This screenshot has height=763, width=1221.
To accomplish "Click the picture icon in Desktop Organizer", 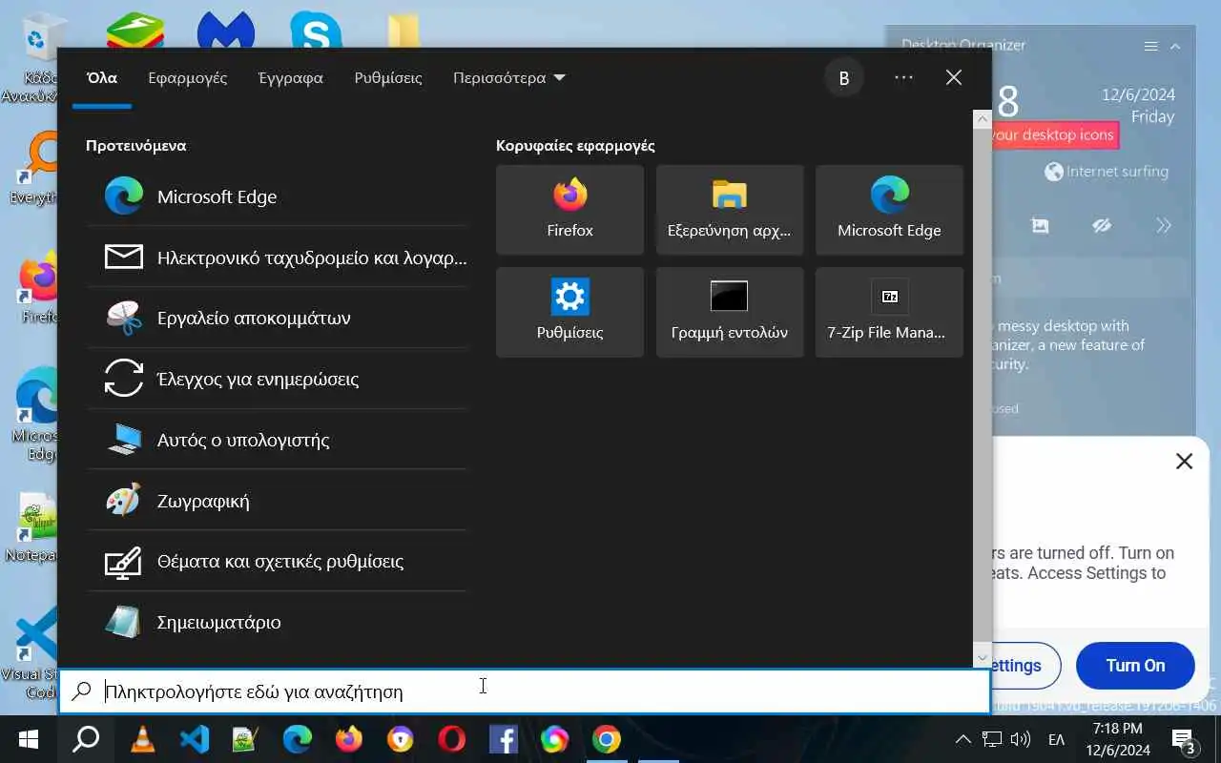I will (x=1040, y=226).
